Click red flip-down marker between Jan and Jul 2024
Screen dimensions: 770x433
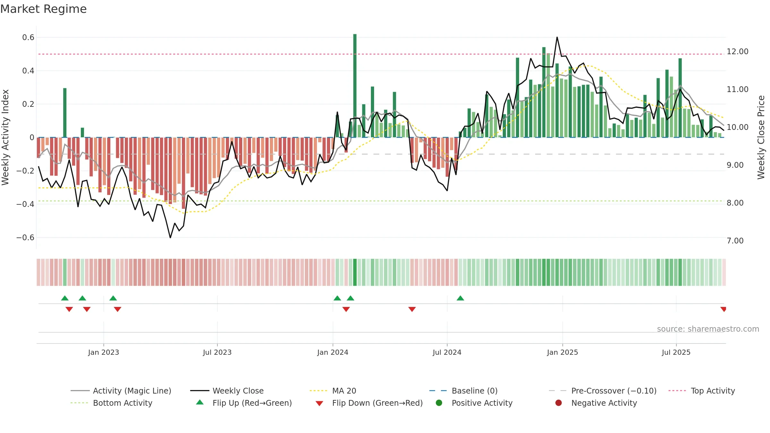tap(412, 309)
